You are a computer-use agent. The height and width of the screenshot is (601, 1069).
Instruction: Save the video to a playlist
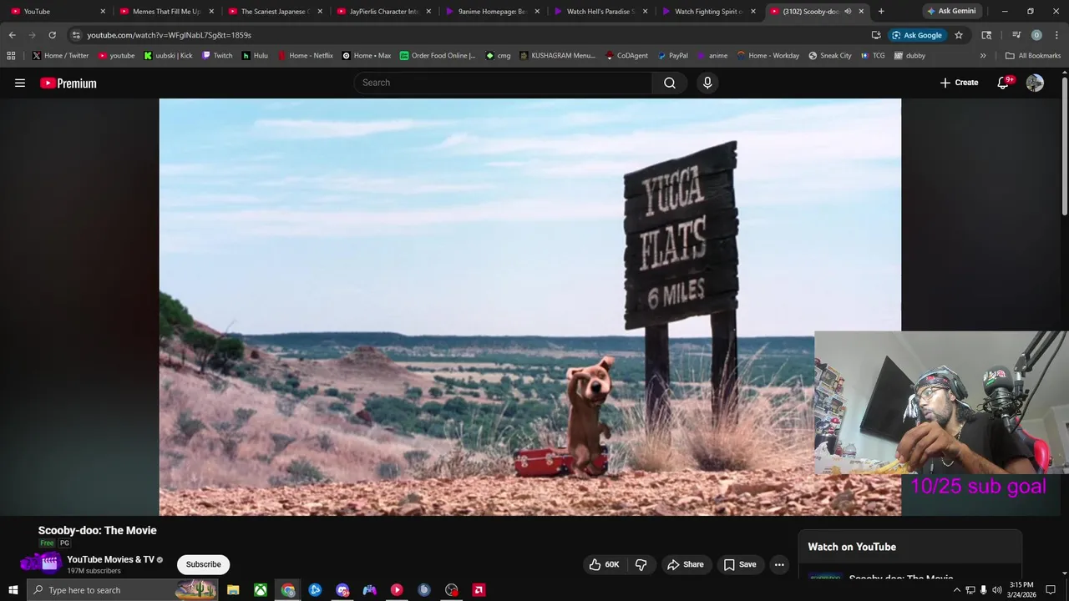click(x=740, y=564)
